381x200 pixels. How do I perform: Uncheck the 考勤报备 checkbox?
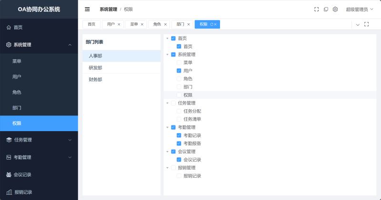tap(179, 143)
